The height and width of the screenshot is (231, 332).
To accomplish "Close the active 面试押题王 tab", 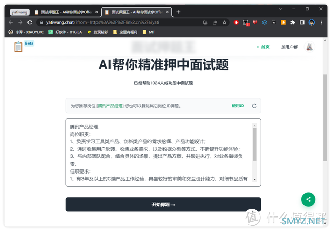I will point(167,12).
